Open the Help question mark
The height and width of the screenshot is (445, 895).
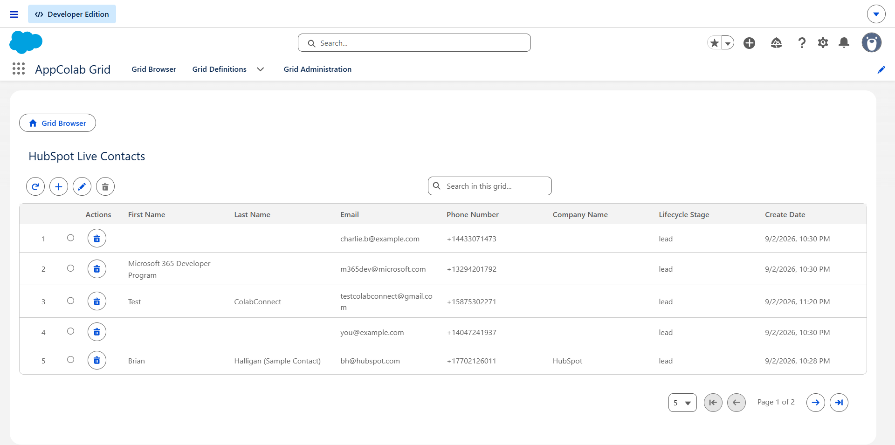tap(802, 43)
